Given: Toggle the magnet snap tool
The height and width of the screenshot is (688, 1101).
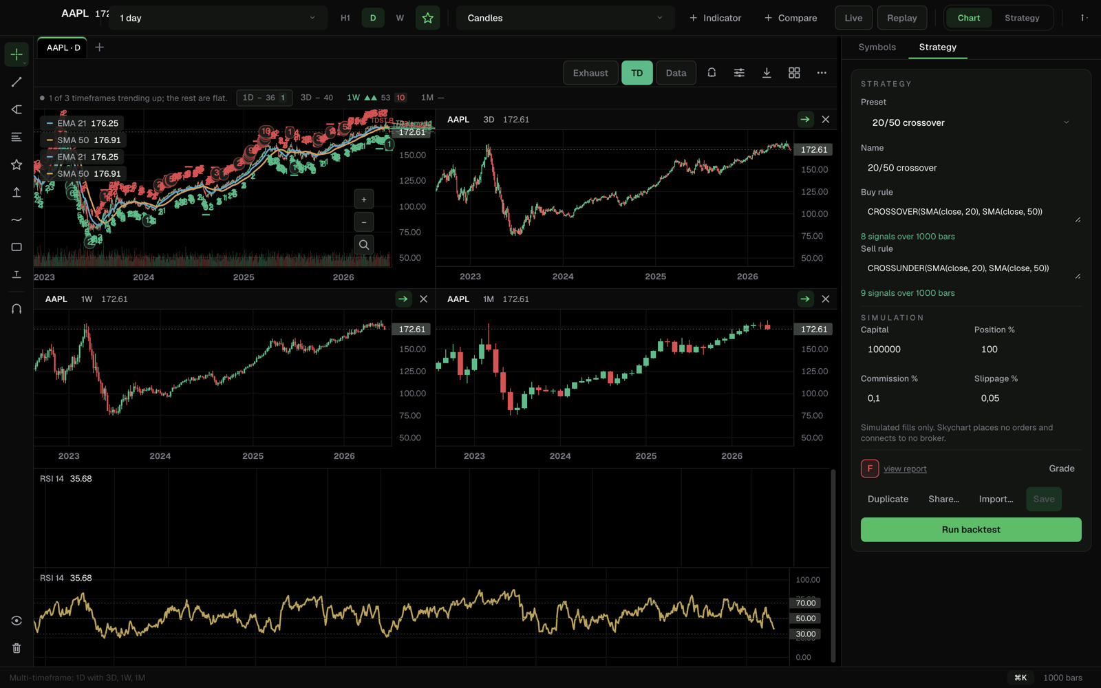Looking at the screenshot, I should point(17,309).
